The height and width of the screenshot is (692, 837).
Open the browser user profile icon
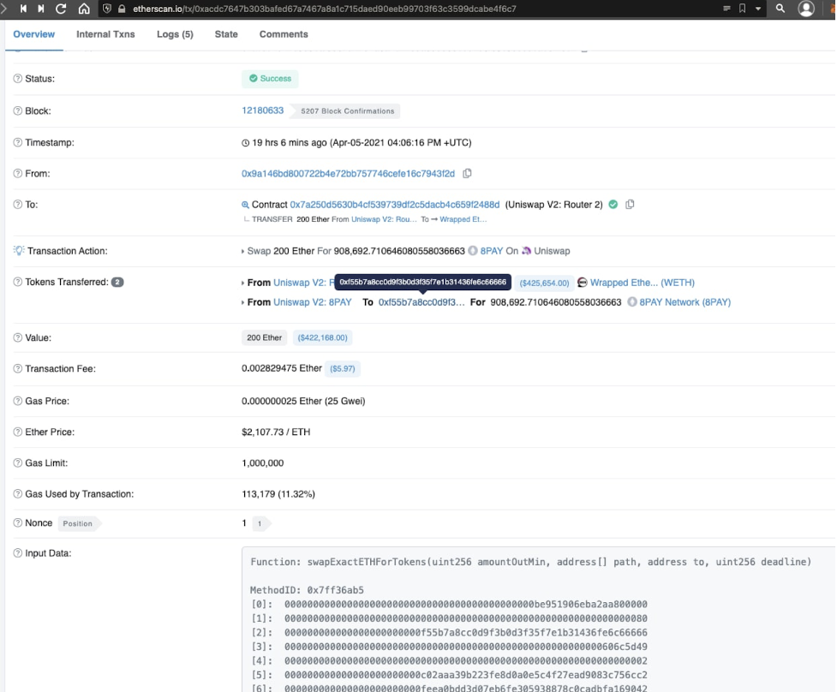[x=806, y=9]
